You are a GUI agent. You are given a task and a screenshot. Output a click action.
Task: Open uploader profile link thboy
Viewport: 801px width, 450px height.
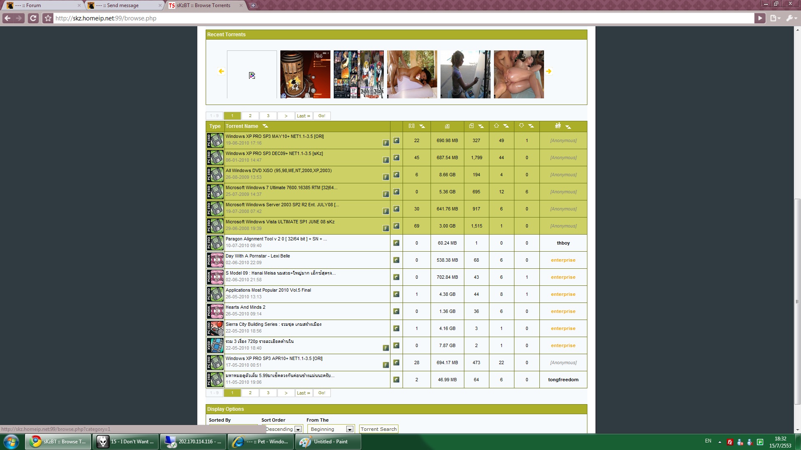coord(563,243)
